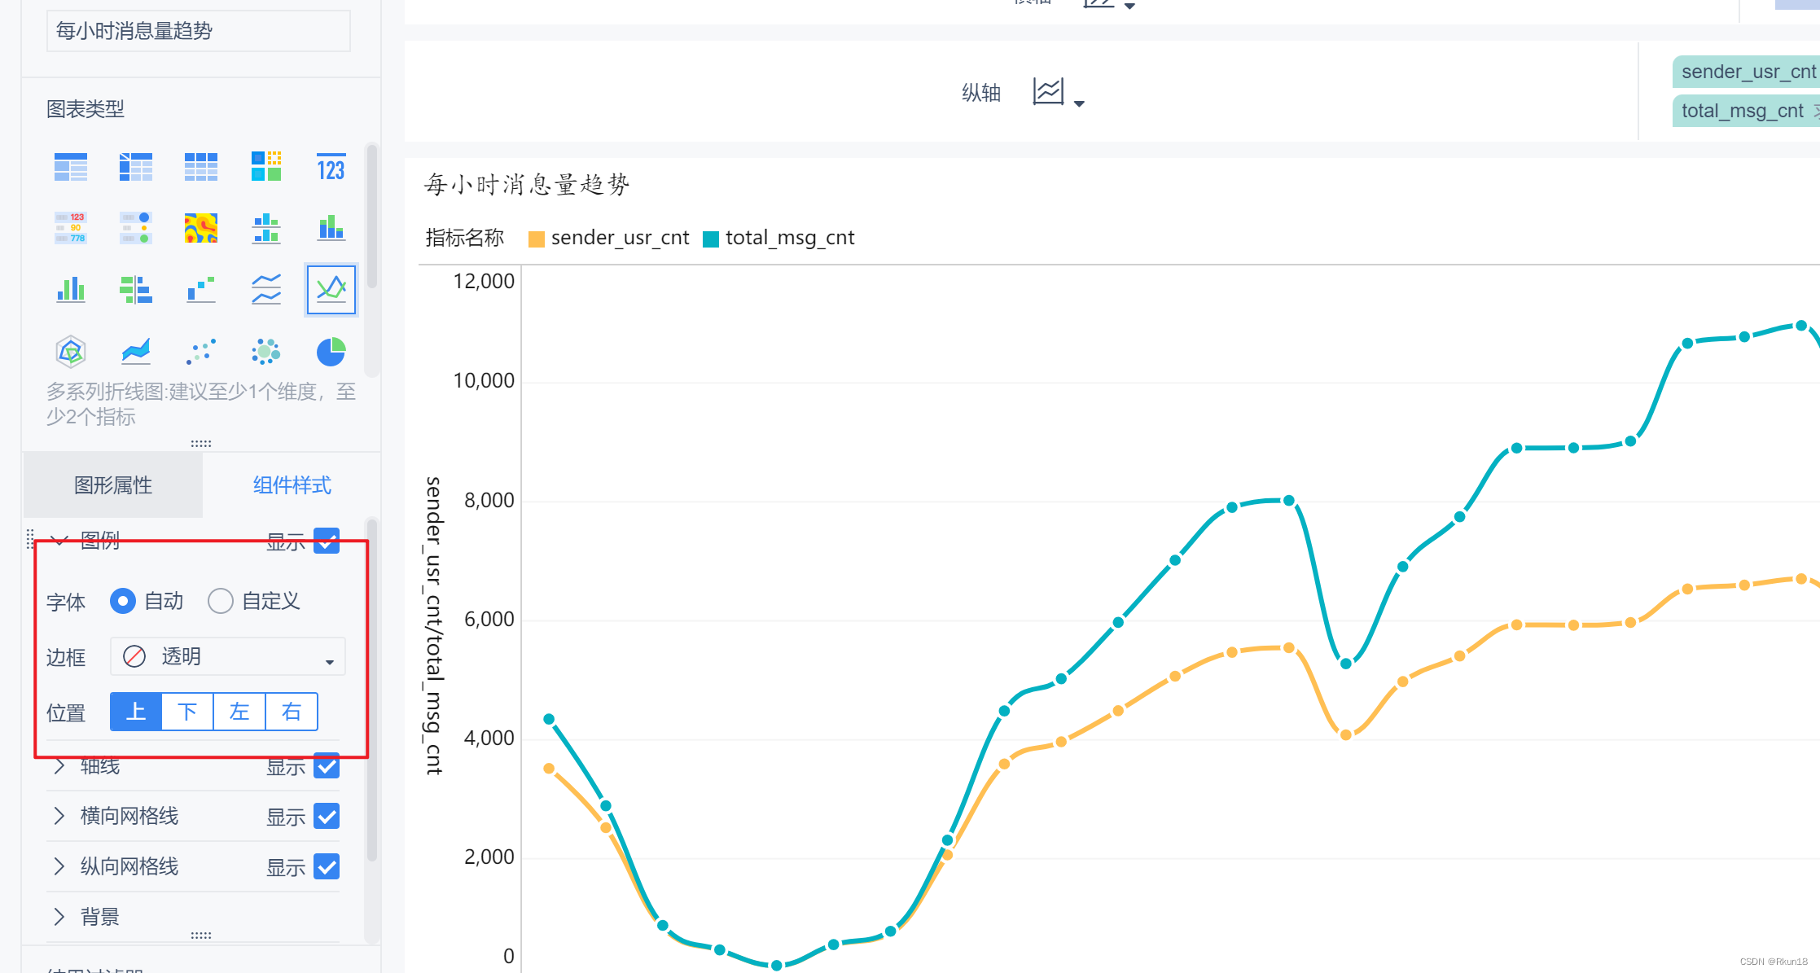Select the heat map chart type

201,228
